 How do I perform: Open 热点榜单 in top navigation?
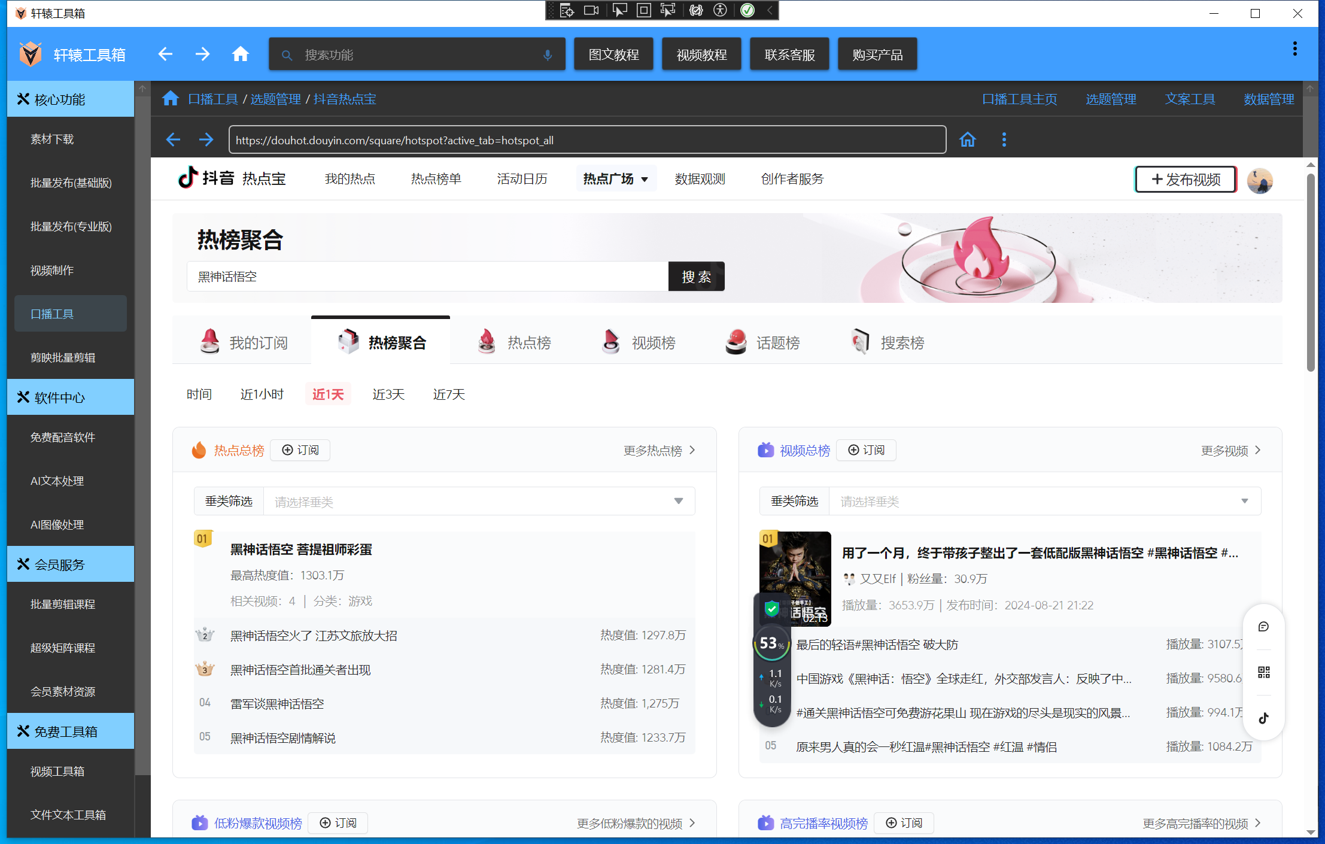click(436, 179)
